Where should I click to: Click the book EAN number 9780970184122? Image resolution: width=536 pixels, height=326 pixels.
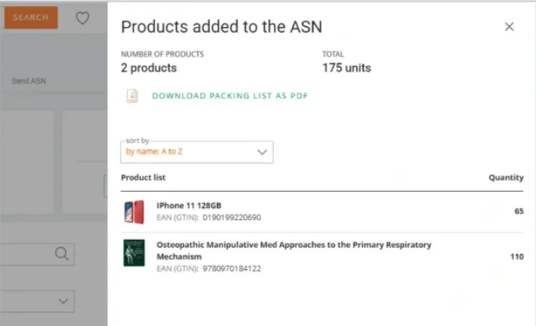(232, 268)
